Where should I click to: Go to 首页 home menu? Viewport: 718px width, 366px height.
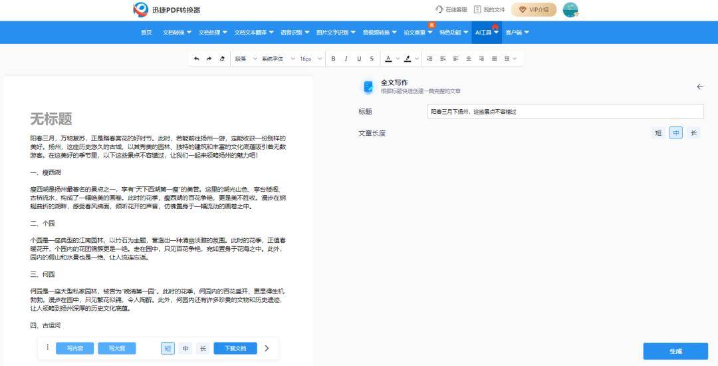pyautogui.click(x=146, y=33)
